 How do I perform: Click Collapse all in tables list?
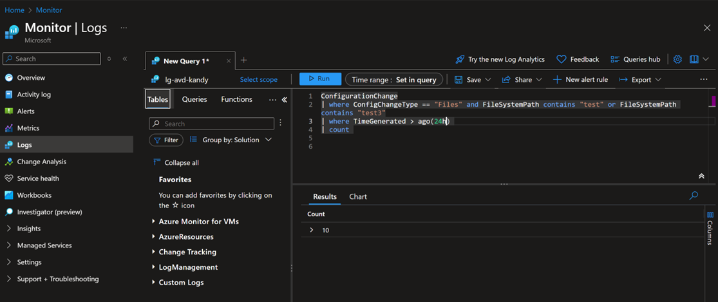pyautogui.click(x=176, y=162)
